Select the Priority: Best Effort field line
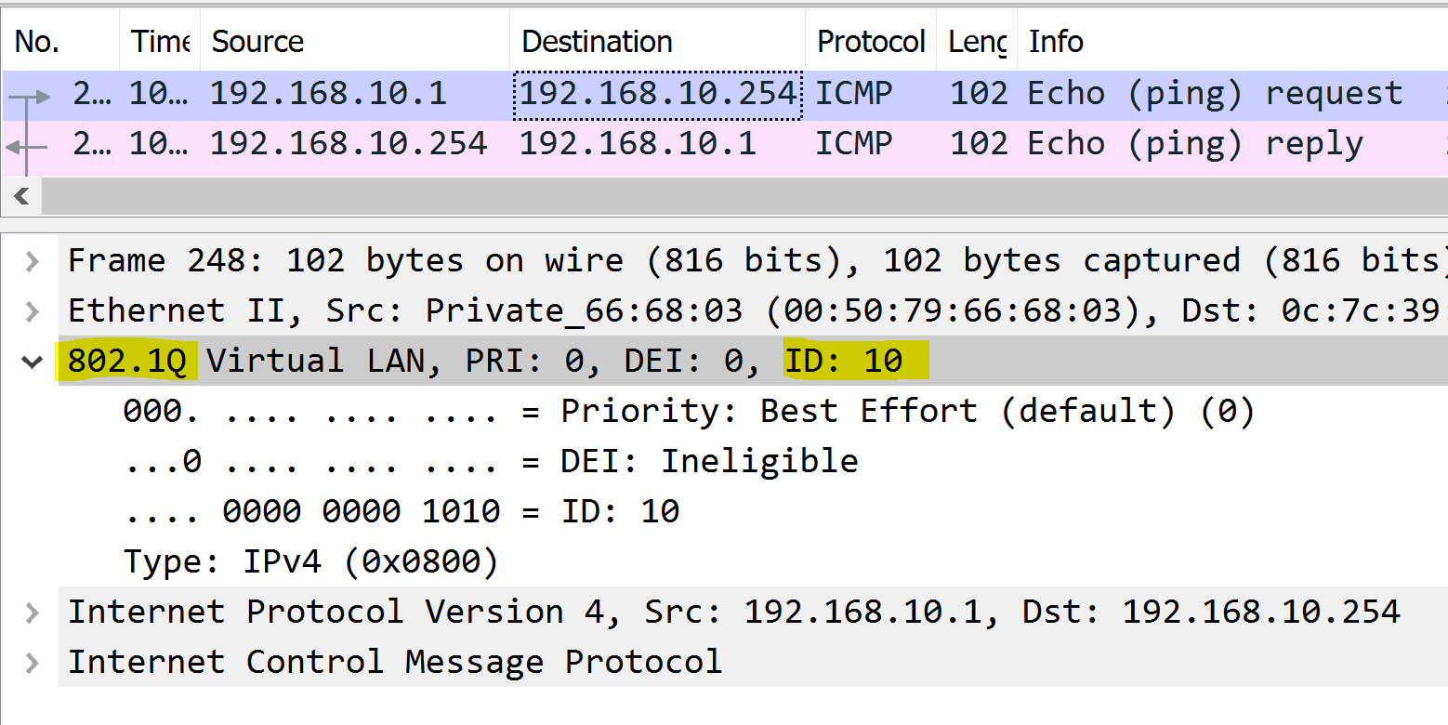The image size is (1448, 725). click(689, 412)
